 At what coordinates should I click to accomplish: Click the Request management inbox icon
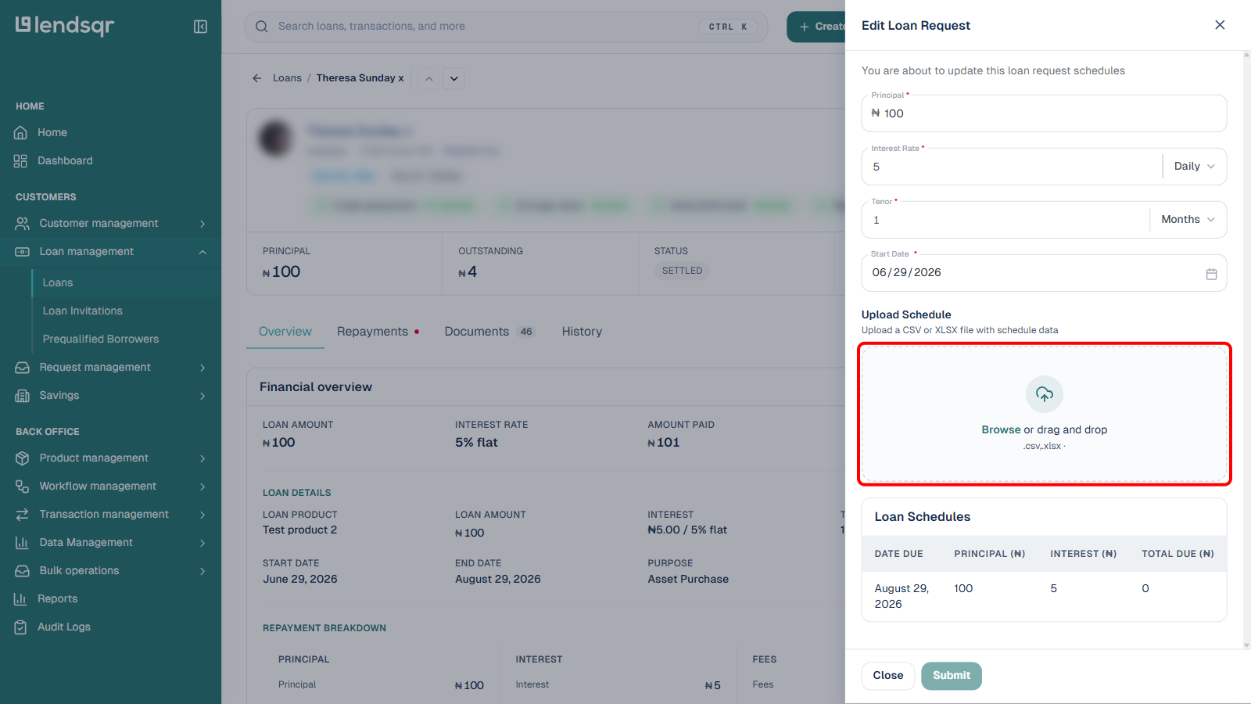click(x=23, y=368)
